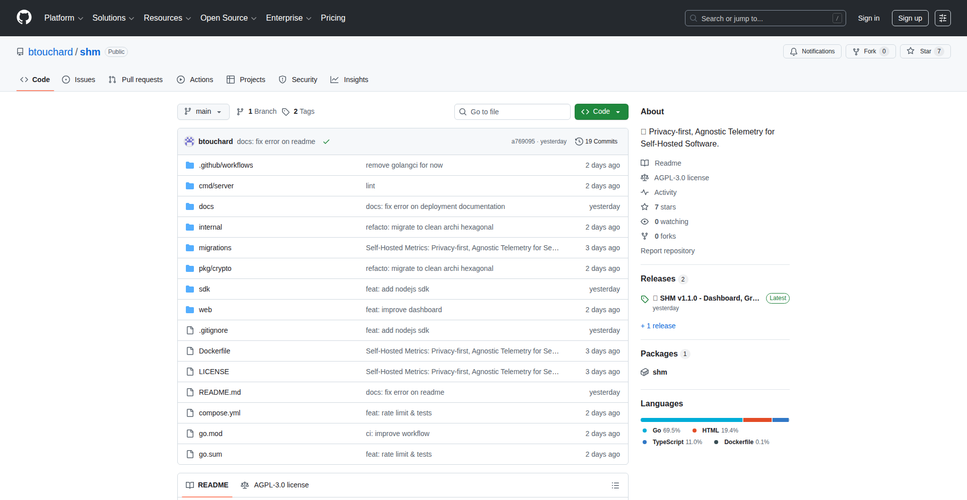Click the README outline list icon
967x500 pixels.
click(x=615, y=485)
